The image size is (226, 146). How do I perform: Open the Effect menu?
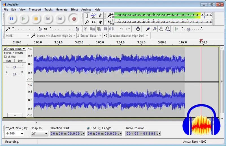[74, 10]
